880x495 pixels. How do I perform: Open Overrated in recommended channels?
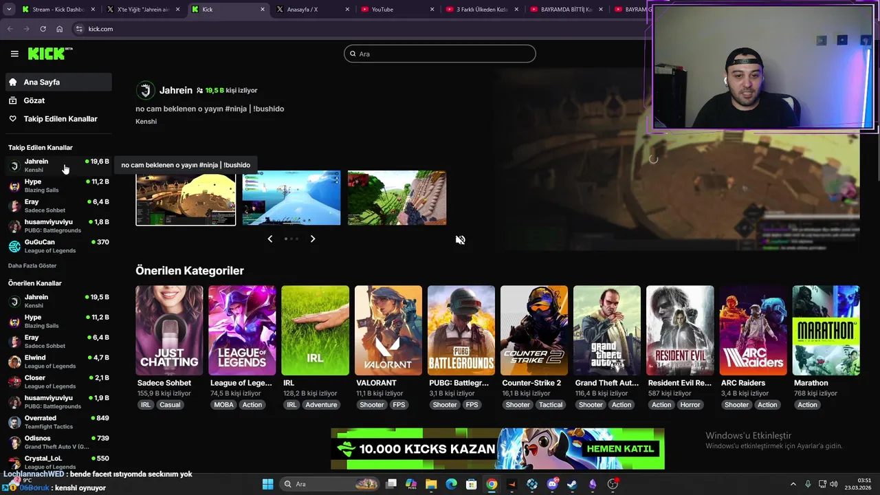[58, 422]
